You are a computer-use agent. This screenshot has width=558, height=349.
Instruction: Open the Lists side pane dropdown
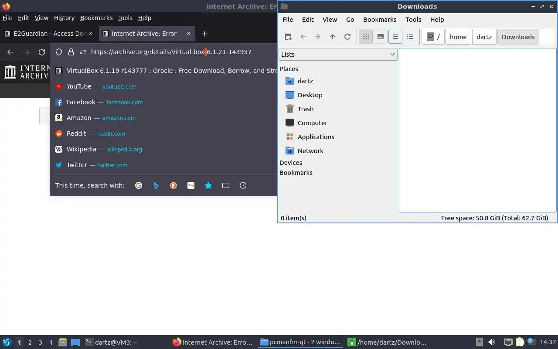(x=338, y=54)
